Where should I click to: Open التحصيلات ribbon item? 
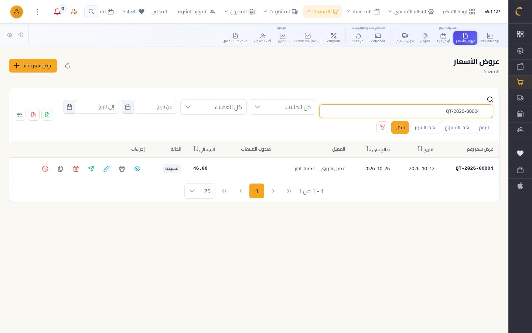(x=378, y=38)
